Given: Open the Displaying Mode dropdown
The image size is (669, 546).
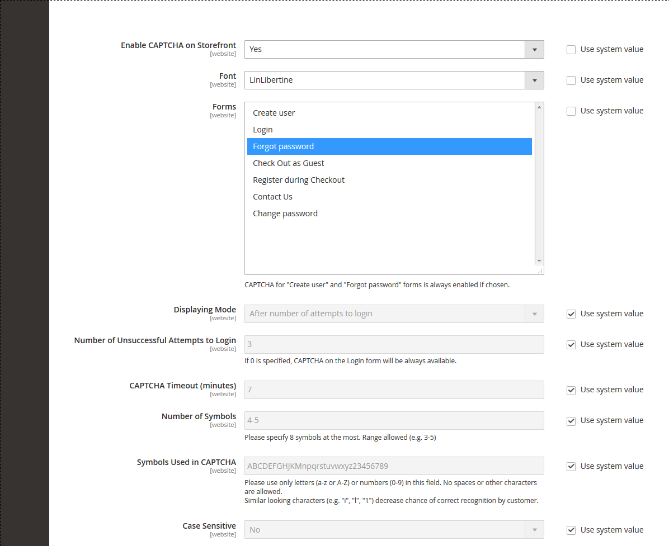Looking at the screenshot, I should tap(394, 314).
